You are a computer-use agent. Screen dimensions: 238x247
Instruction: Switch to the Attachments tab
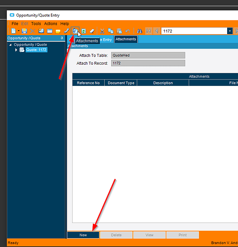click(126, 39)
